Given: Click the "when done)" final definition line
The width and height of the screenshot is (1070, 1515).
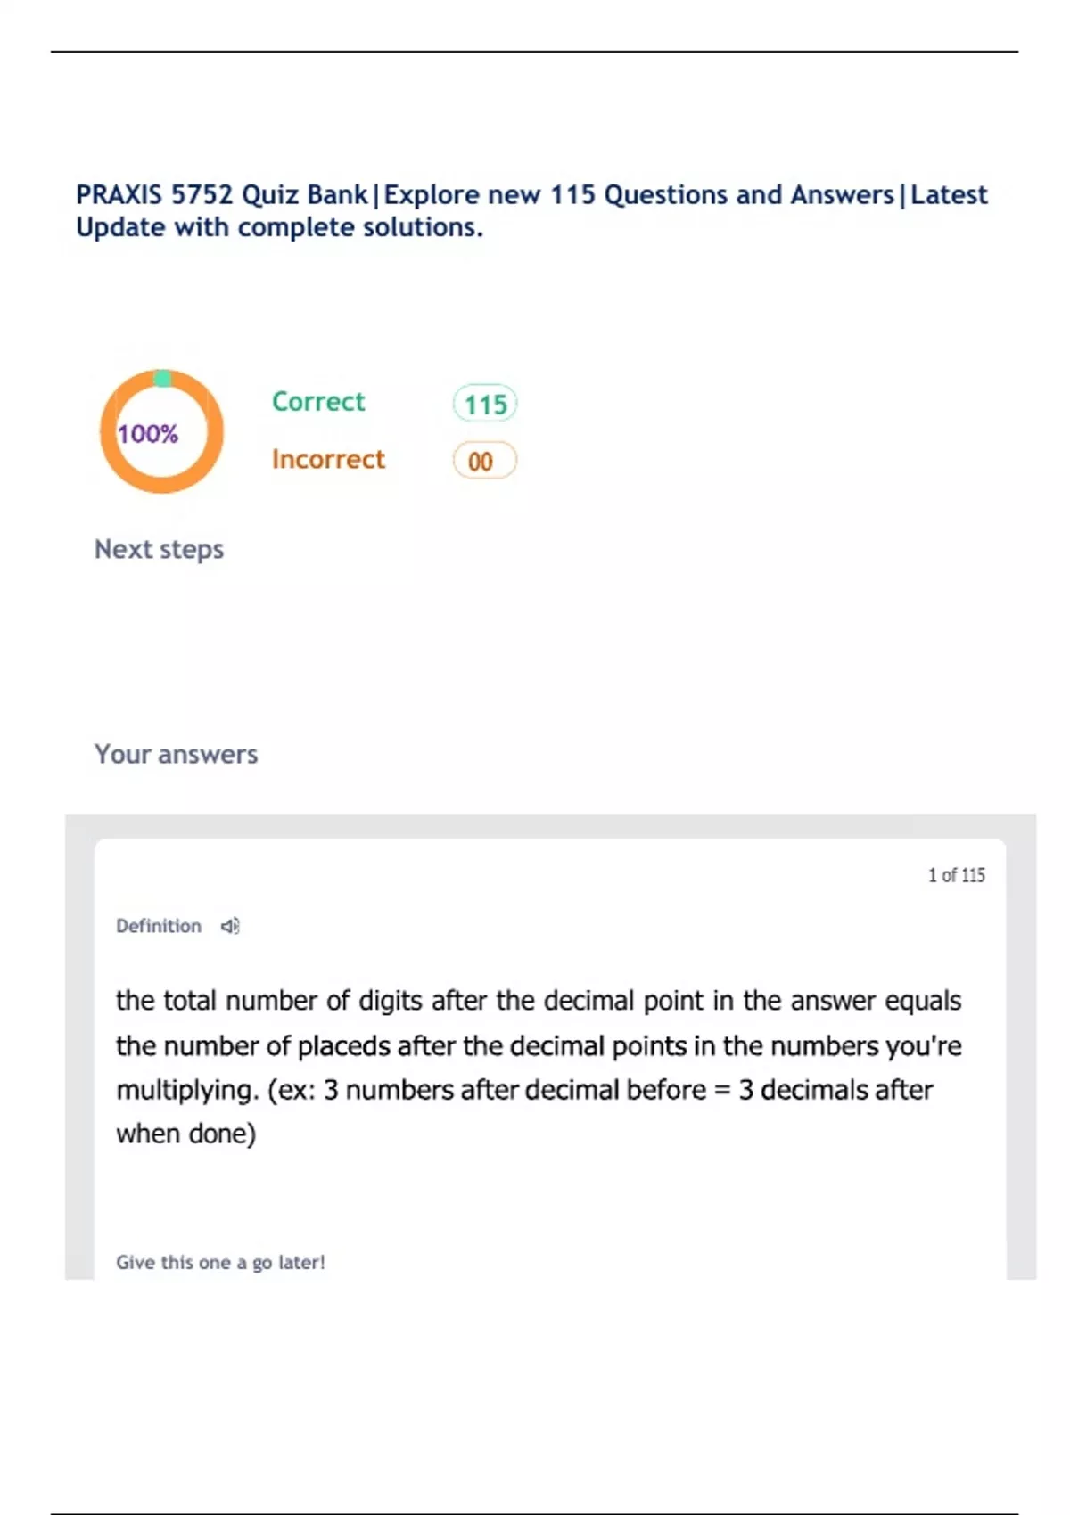Looking at the screenshot, I should click(185, 1134).
